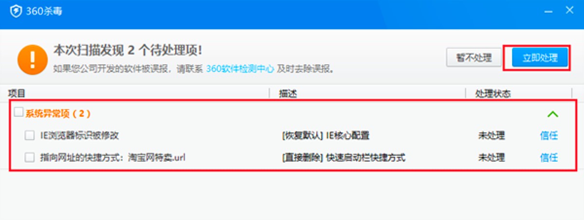The image size is (584, 220).
Task: Collapse list using the green chevron
Action: pos(552,114)
